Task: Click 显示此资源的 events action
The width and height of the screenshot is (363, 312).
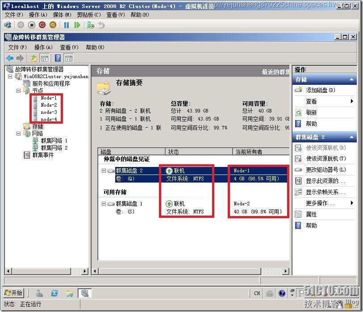Action: click(x=325, y=181)
